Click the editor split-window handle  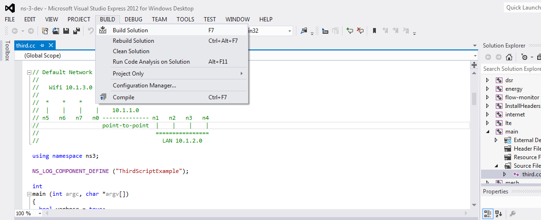474,65
